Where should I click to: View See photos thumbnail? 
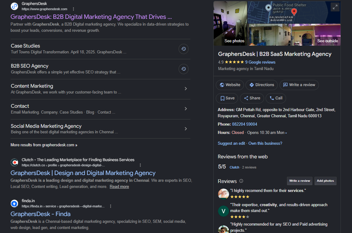tap(230, 23)
